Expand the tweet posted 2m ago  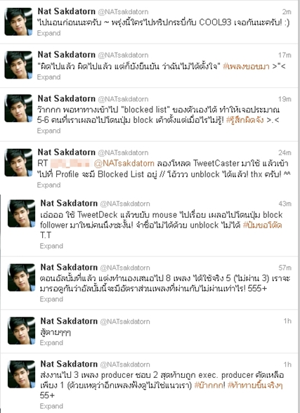[x=48, y=33]
